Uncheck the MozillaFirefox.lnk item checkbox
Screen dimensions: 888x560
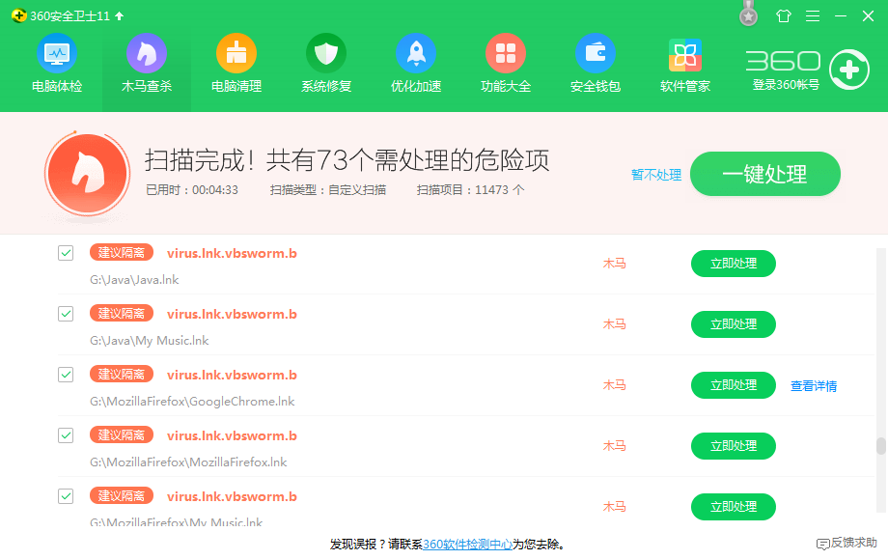coord(66,434)
